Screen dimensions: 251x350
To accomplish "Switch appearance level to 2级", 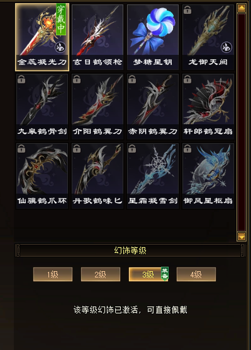I will pyautogui.click(x=100, y=274).
